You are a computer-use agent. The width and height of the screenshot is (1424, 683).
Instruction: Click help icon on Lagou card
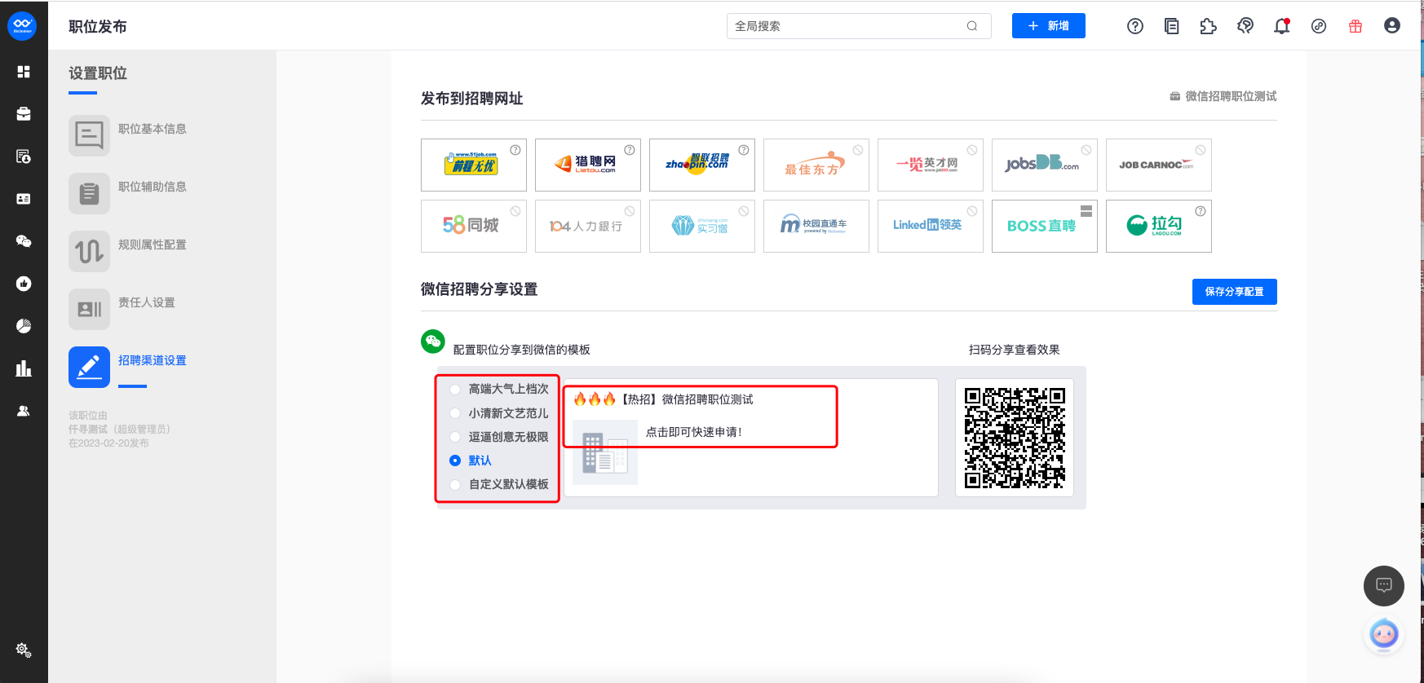pyautogui.click(x=1201, y=211)
